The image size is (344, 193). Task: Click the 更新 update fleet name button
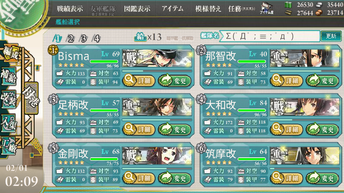pyautogui.click(x=331, y=36)
